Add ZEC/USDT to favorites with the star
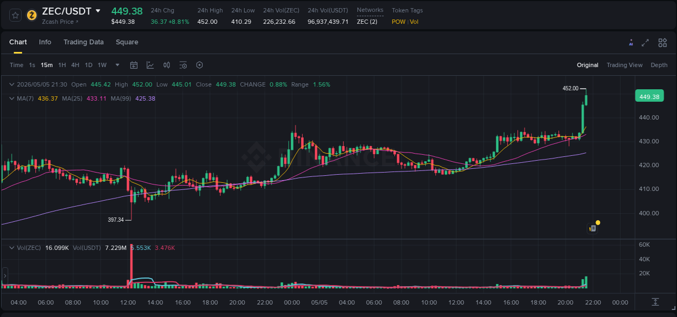The image size is (677, 317). click(x=15, y=15)
